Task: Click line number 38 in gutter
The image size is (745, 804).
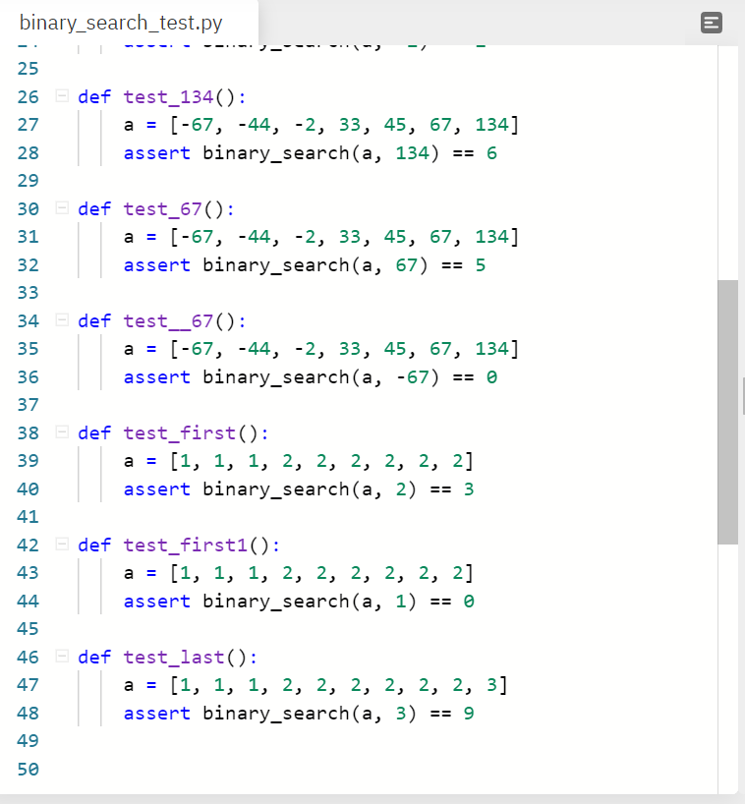Action: click(28, 433)
